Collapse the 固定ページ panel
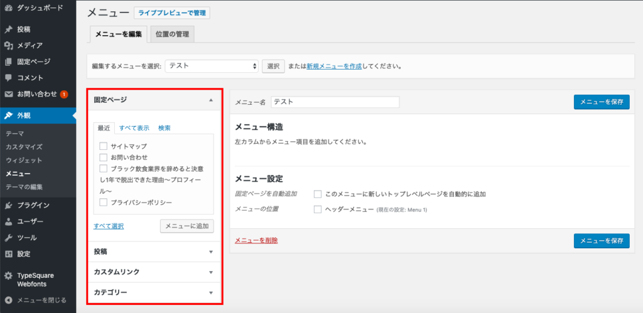643x313 pixels. [211, 100]
